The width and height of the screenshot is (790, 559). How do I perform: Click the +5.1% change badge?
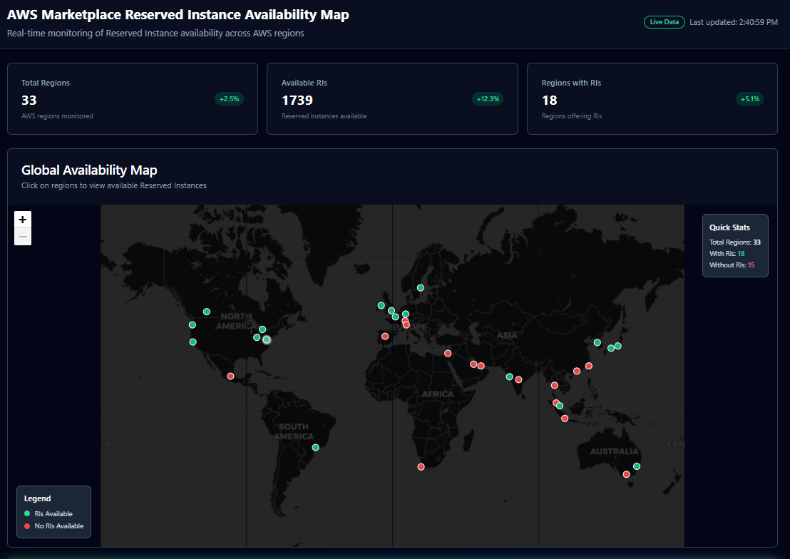(749, 99)
